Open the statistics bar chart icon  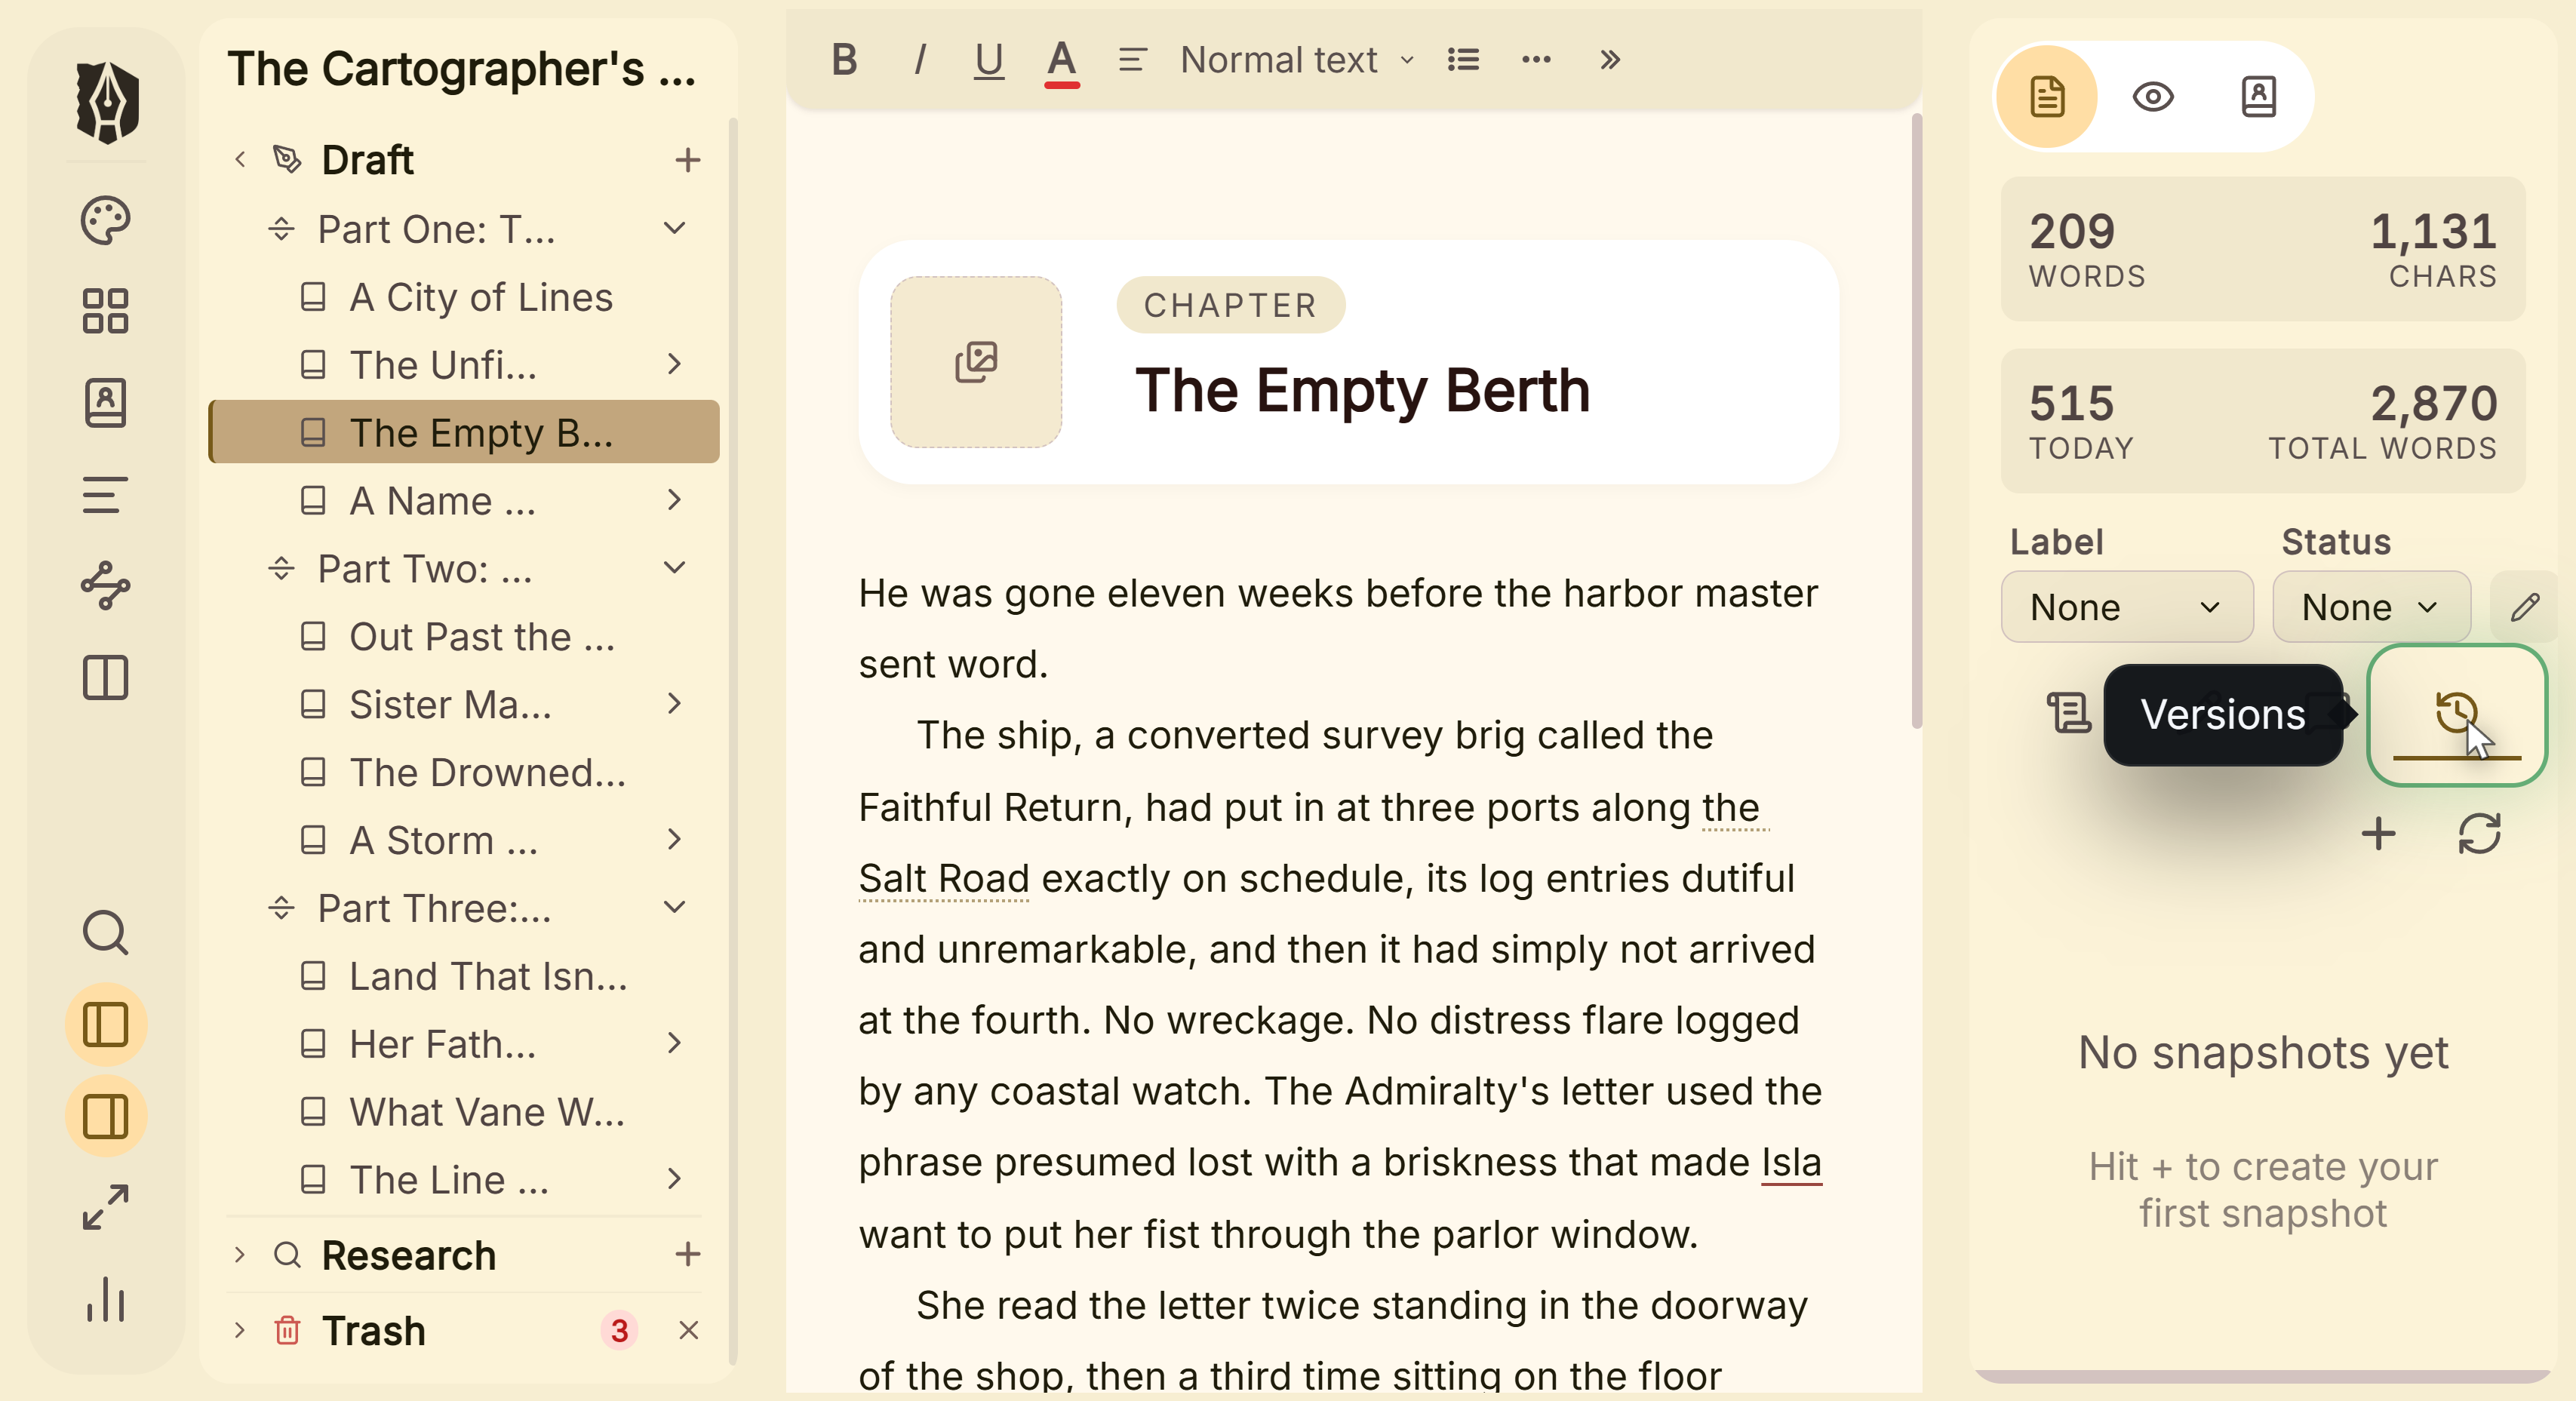pyautogui.click(x=106, y=1300)
